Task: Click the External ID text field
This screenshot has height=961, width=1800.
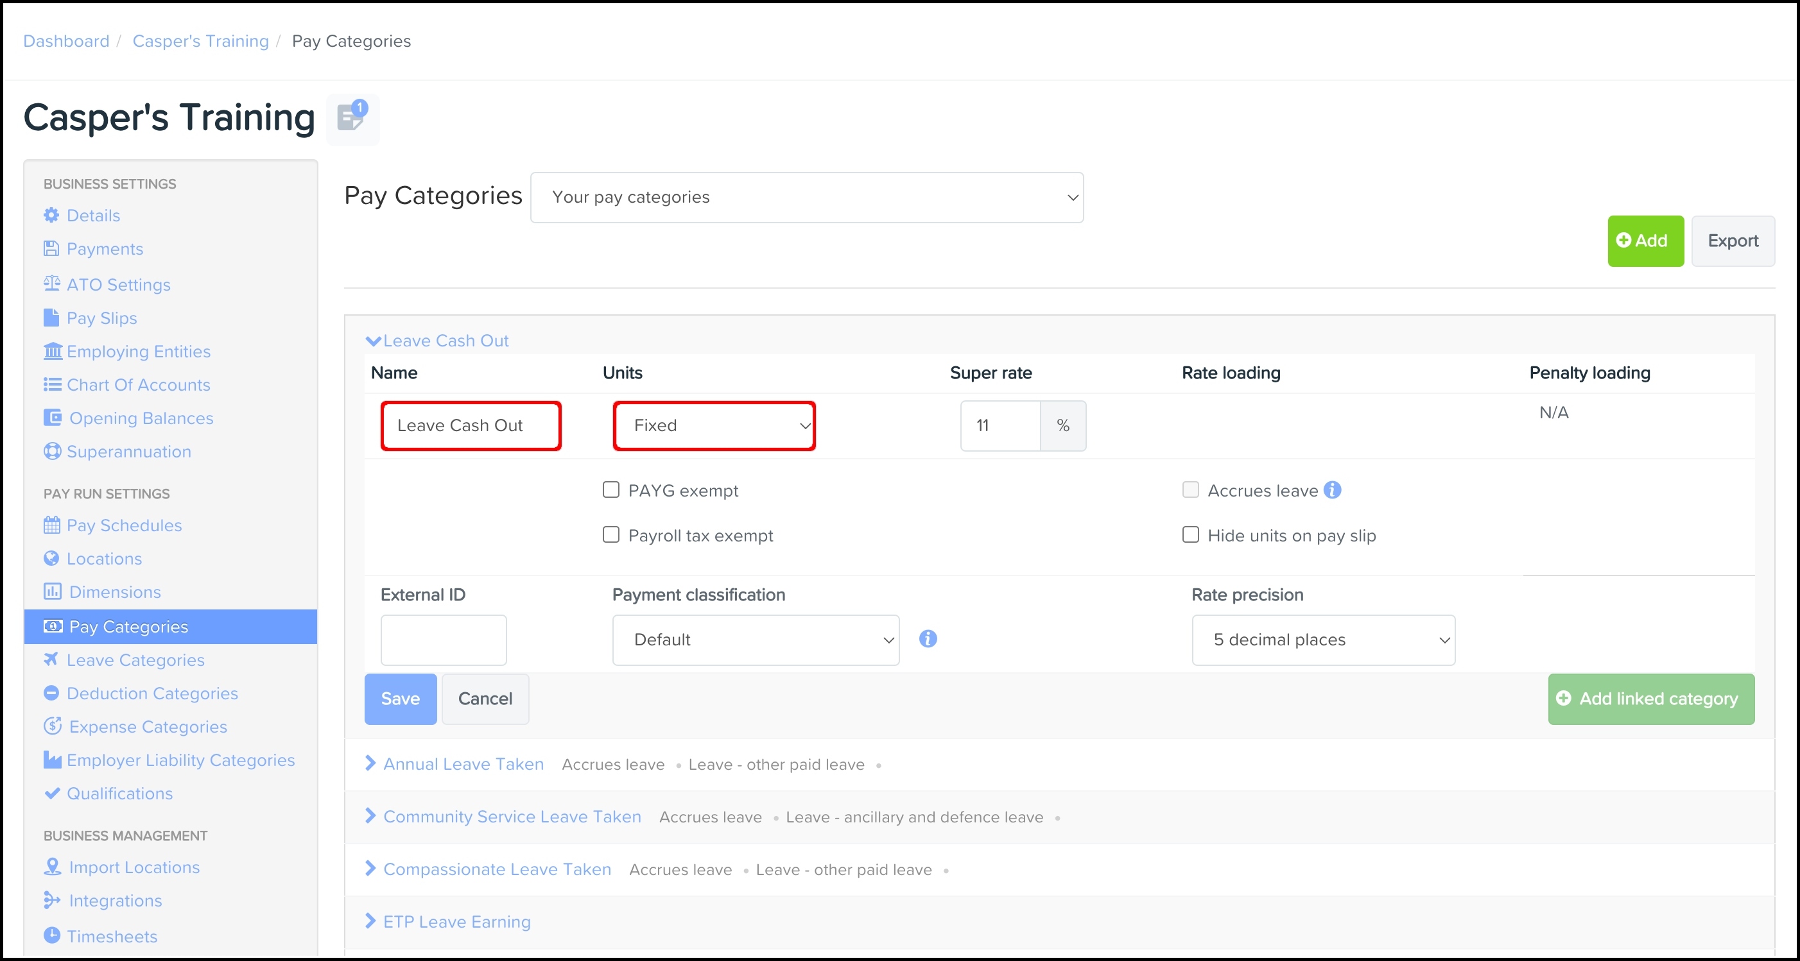Action: click(x=443, y=640)
